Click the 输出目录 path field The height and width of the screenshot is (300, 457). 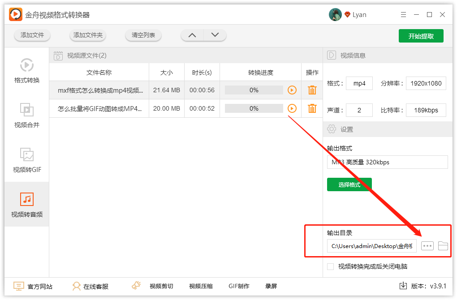click(371, 246)
